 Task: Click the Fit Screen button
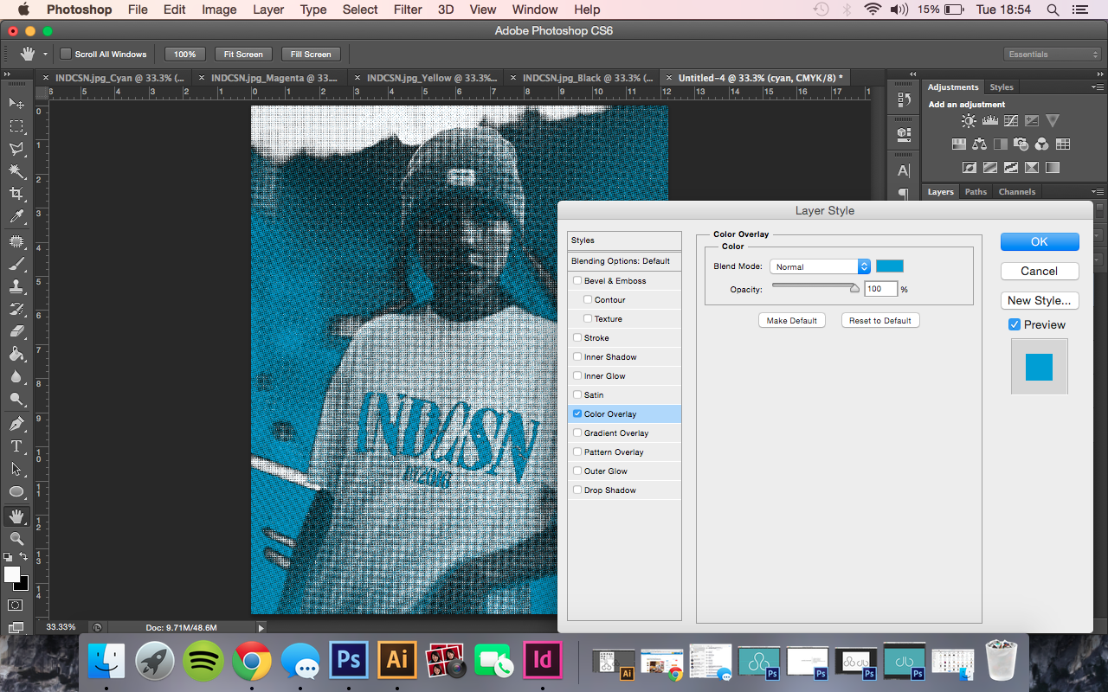243,54
